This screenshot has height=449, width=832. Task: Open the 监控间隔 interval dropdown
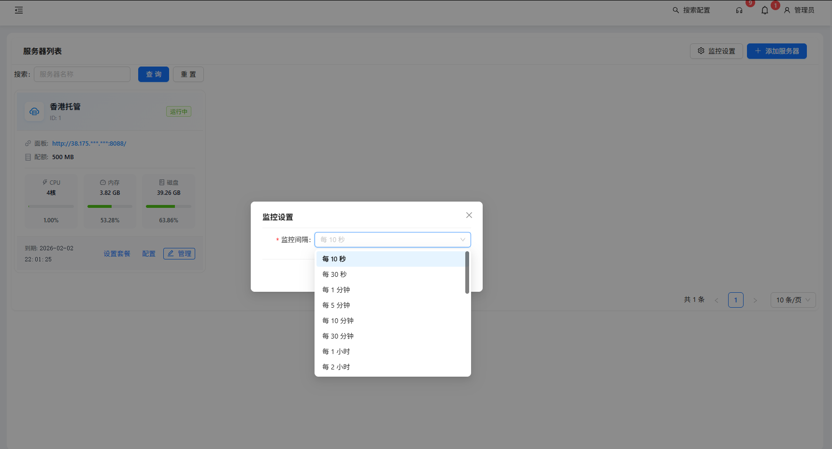click(x=392, y=239)
